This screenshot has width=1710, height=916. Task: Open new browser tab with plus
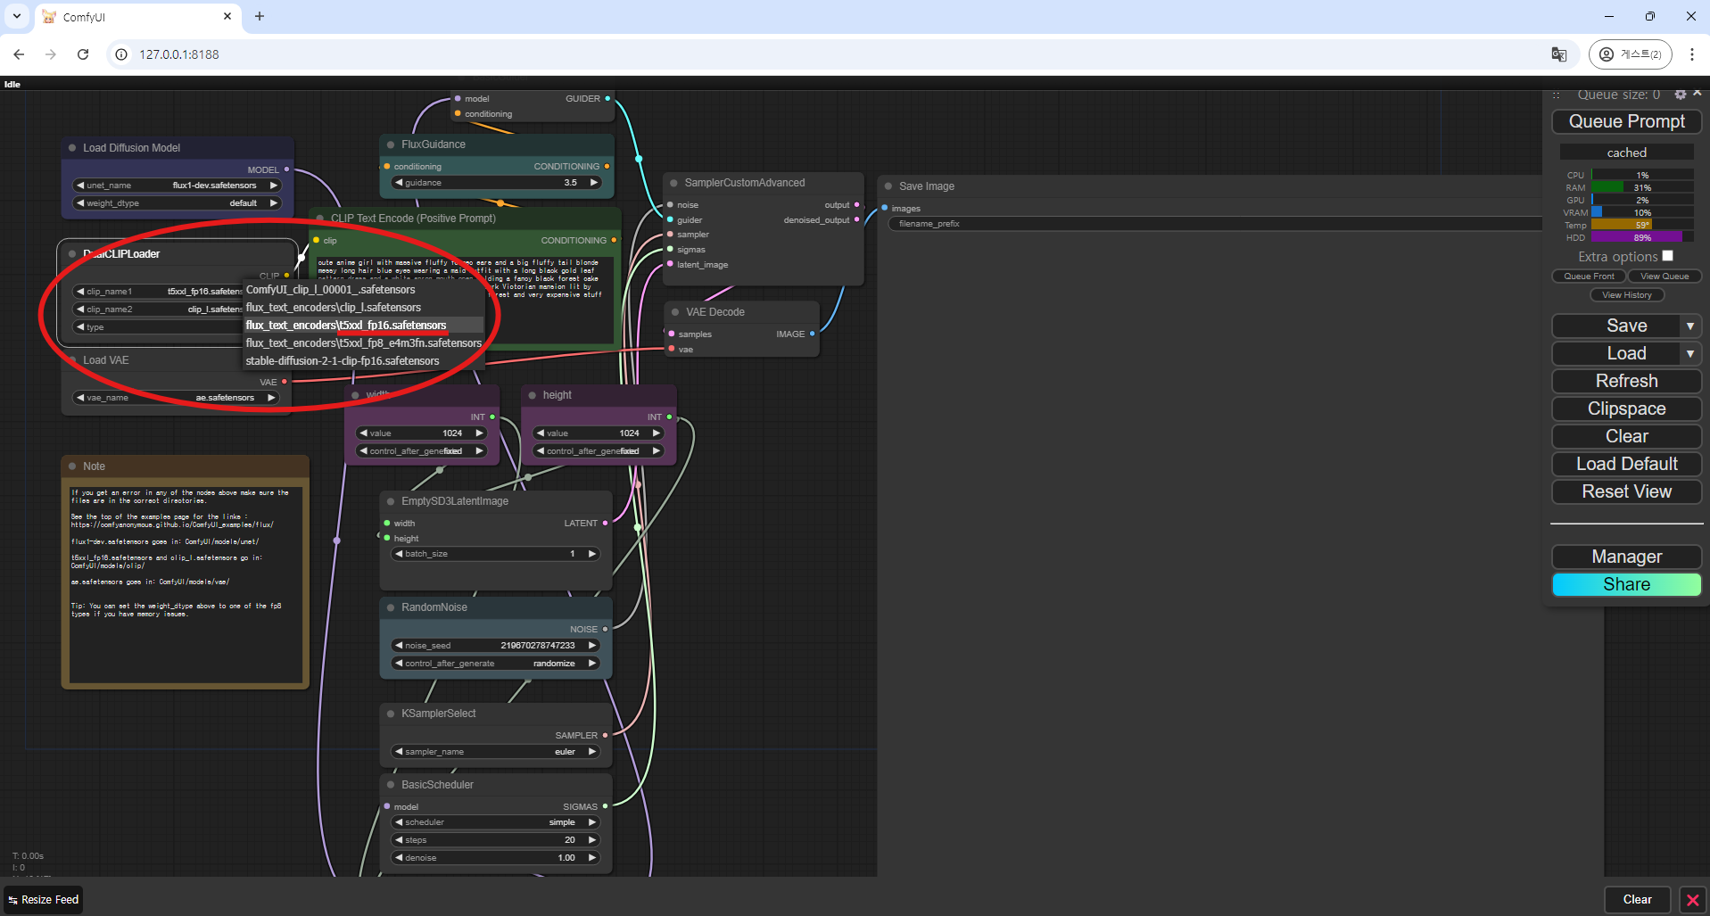260,16
